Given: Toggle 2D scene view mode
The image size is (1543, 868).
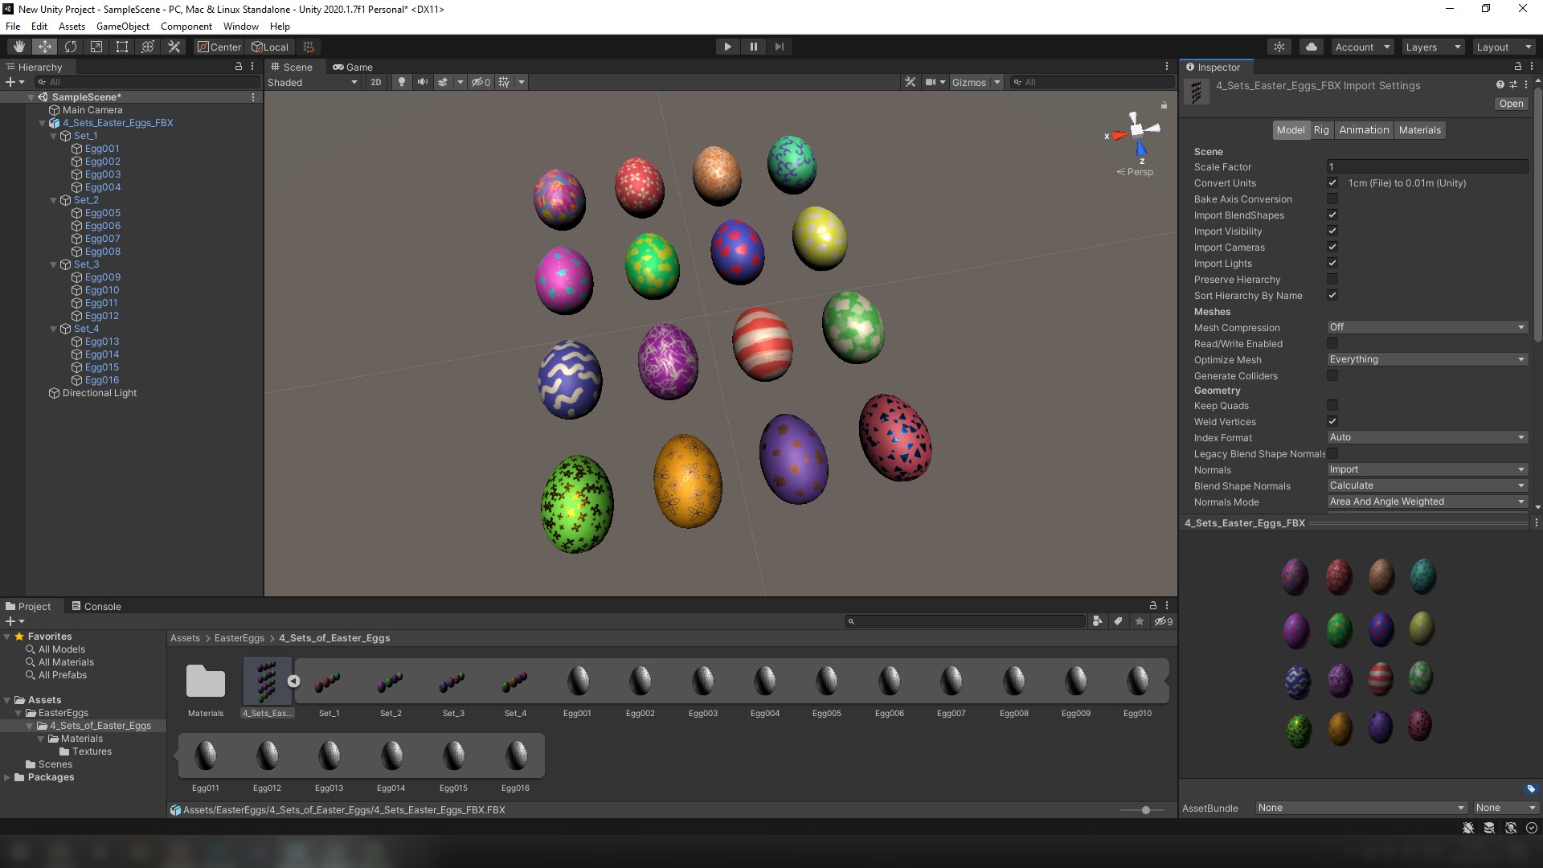Looking at the screenshot, I should (375, 82).
